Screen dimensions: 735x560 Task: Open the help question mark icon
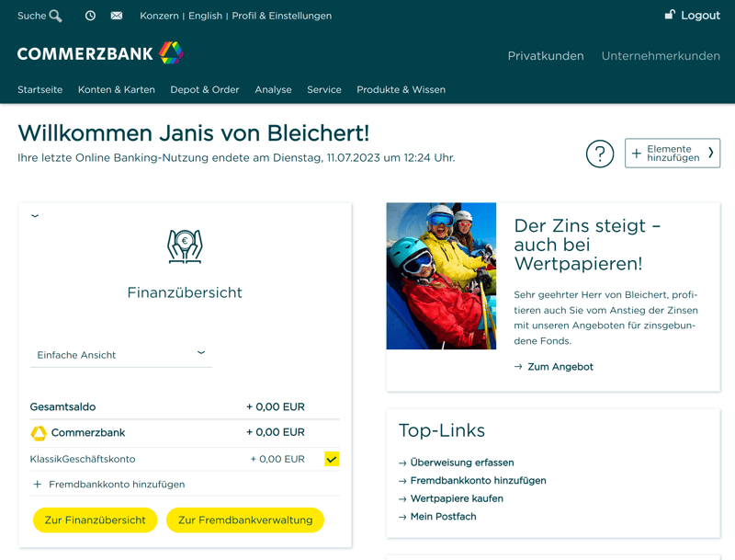[600, 154]
